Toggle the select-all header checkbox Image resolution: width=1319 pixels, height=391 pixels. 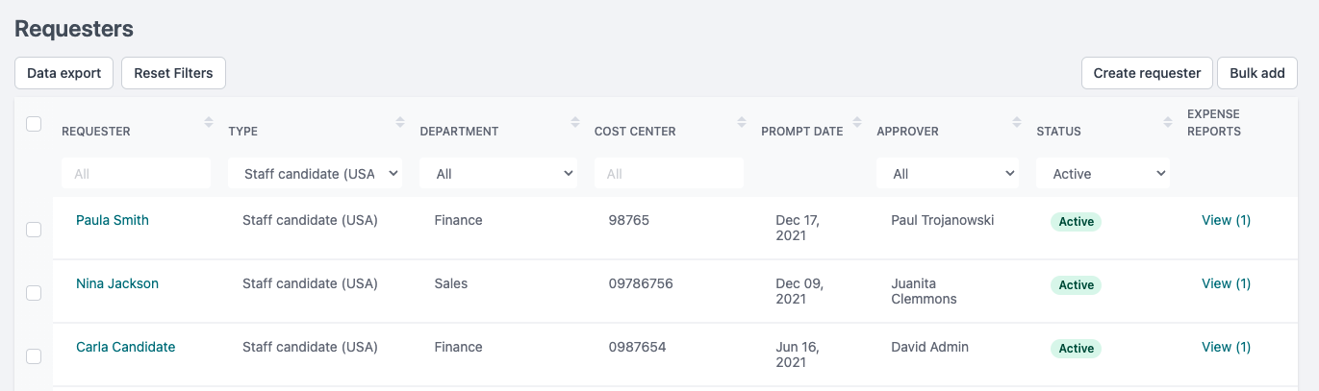[34, 124]
